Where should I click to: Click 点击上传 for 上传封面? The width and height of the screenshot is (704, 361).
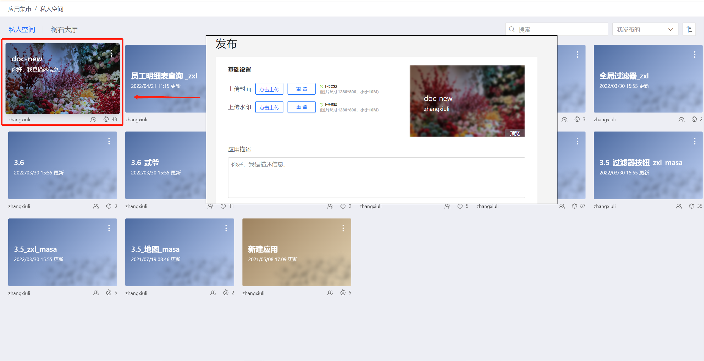click(269, 89)
